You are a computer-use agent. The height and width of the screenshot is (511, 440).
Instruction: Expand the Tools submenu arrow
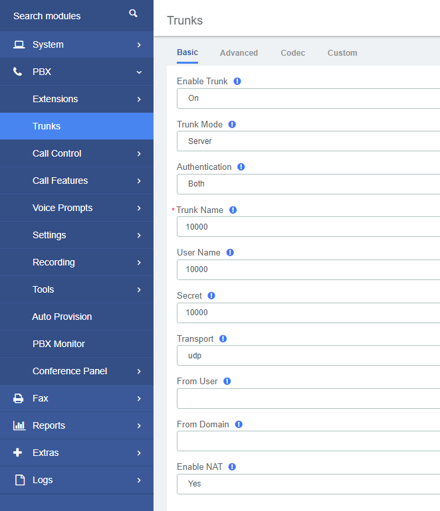click(139, 290)
